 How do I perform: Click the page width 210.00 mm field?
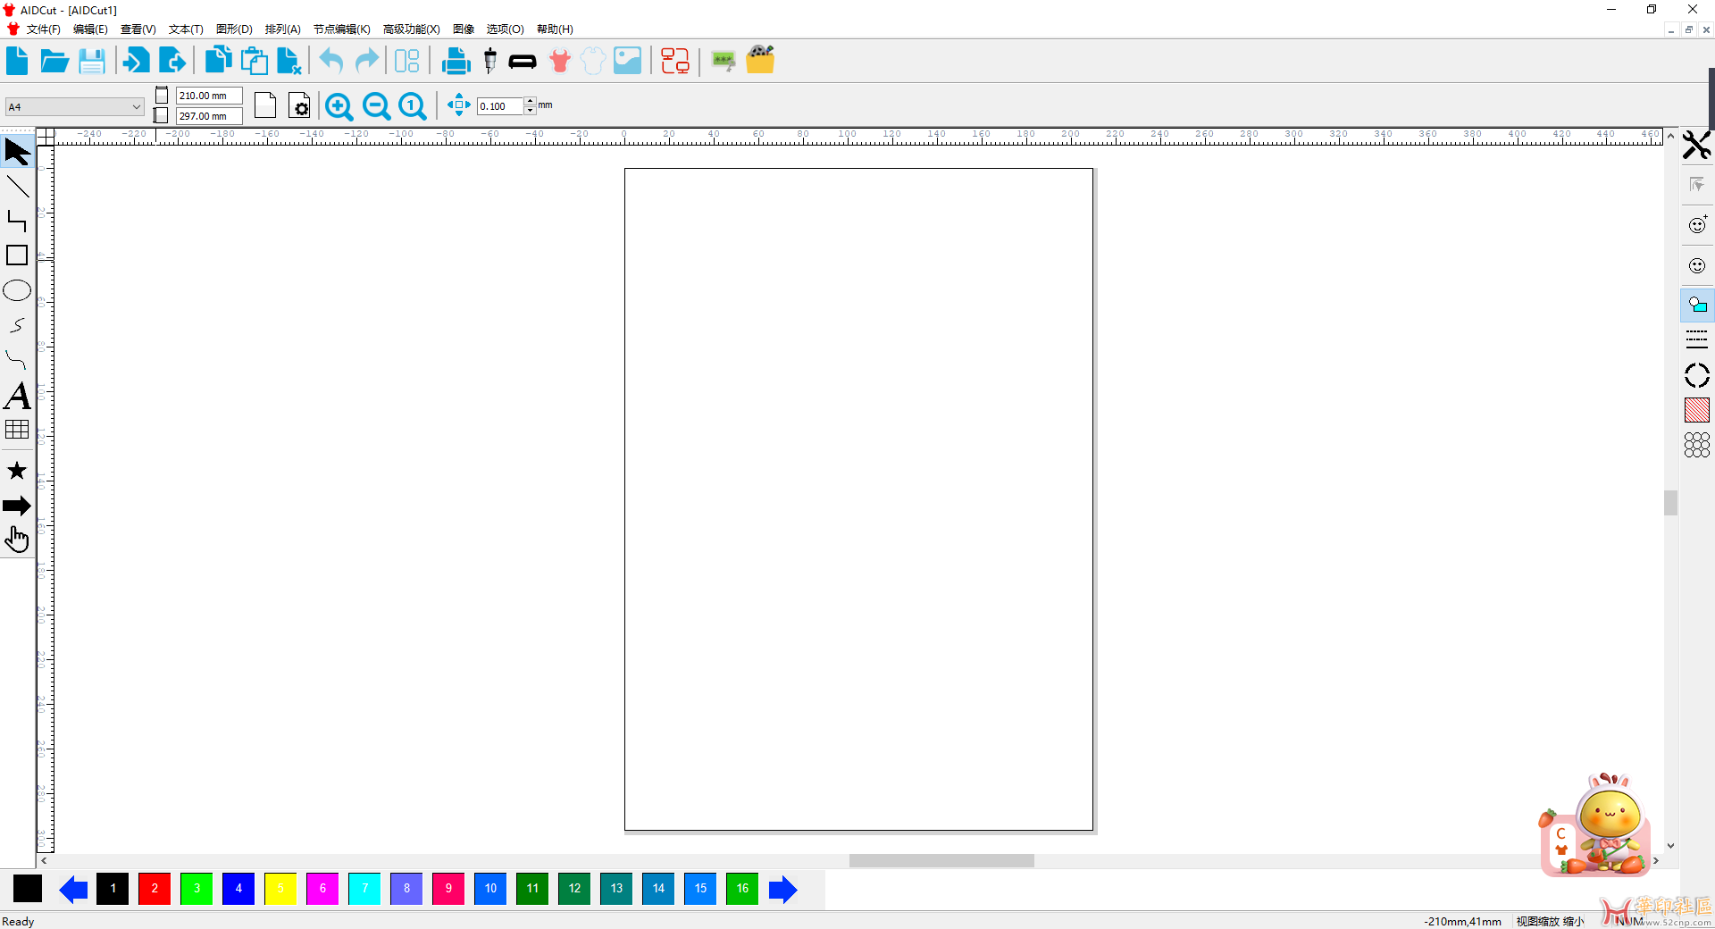[x=209, y=96]
